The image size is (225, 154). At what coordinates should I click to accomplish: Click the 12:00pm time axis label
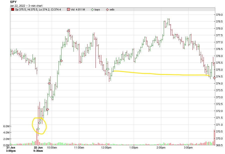point(106,147)
